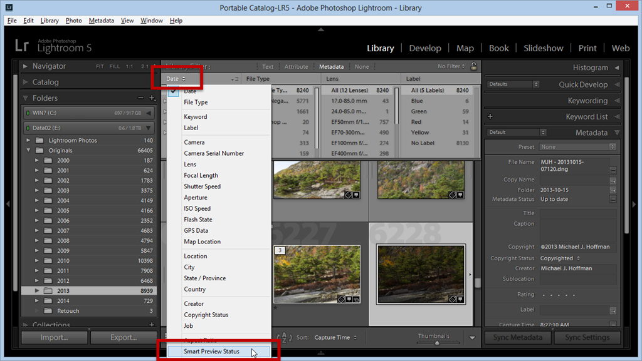642x361 pixels.
Task: Click the Sync Settings button
Action: coord(587,337)
